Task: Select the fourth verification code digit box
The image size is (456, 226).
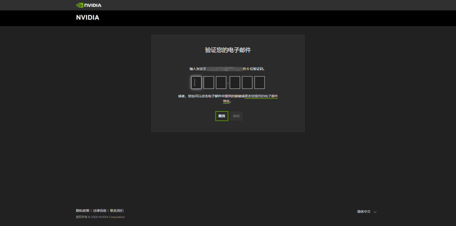Action: point(235,82)
